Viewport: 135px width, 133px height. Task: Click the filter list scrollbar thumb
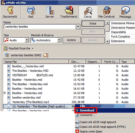pos(107,28)
